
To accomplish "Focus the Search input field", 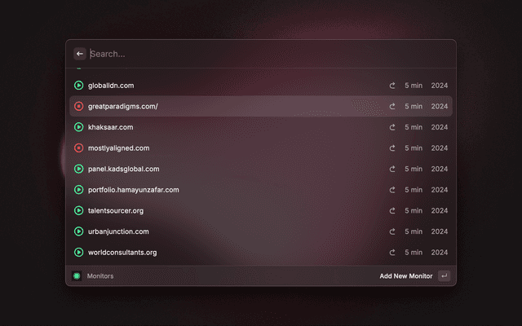I will pyautogui.click(x=261, y=54).
